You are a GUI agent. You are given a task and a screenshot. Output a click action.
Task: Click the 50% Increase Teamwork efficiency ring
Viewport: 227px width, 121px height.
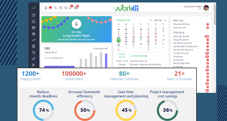pos(85,110)
